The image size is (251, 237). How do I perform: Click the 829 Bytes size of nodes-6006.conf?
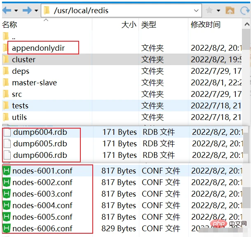click(x=119, y=228)
